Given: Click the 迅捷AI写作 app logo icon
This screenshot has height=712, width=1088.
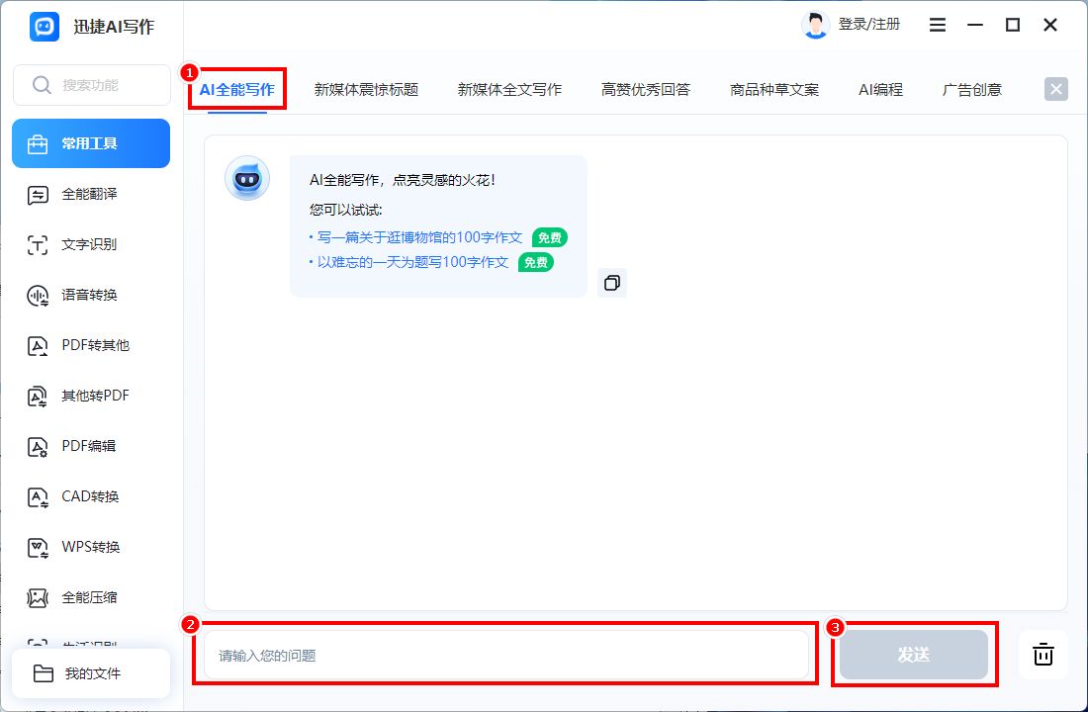Looking at the screenshot, I should point(45,27).
